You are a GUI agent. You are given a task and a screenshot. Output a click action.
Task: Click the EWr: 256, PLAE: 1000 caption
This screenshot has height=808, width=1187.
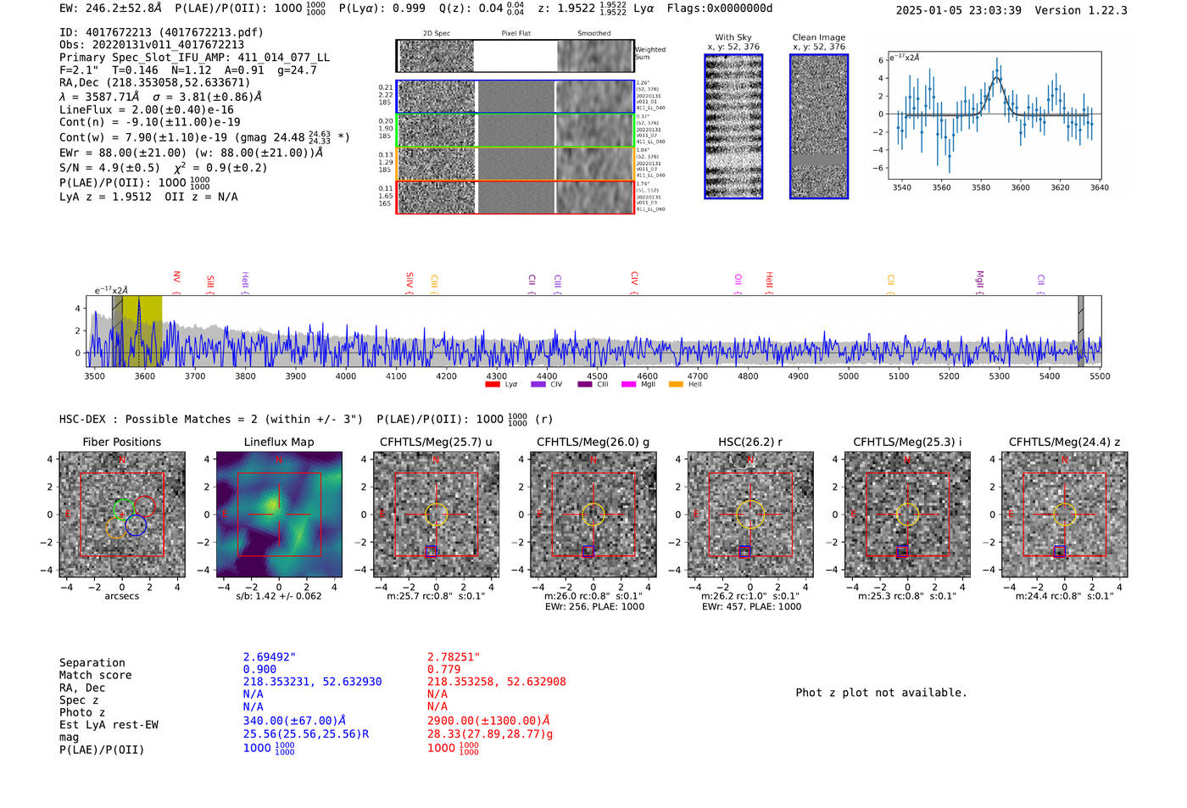(x=594, y=606)
